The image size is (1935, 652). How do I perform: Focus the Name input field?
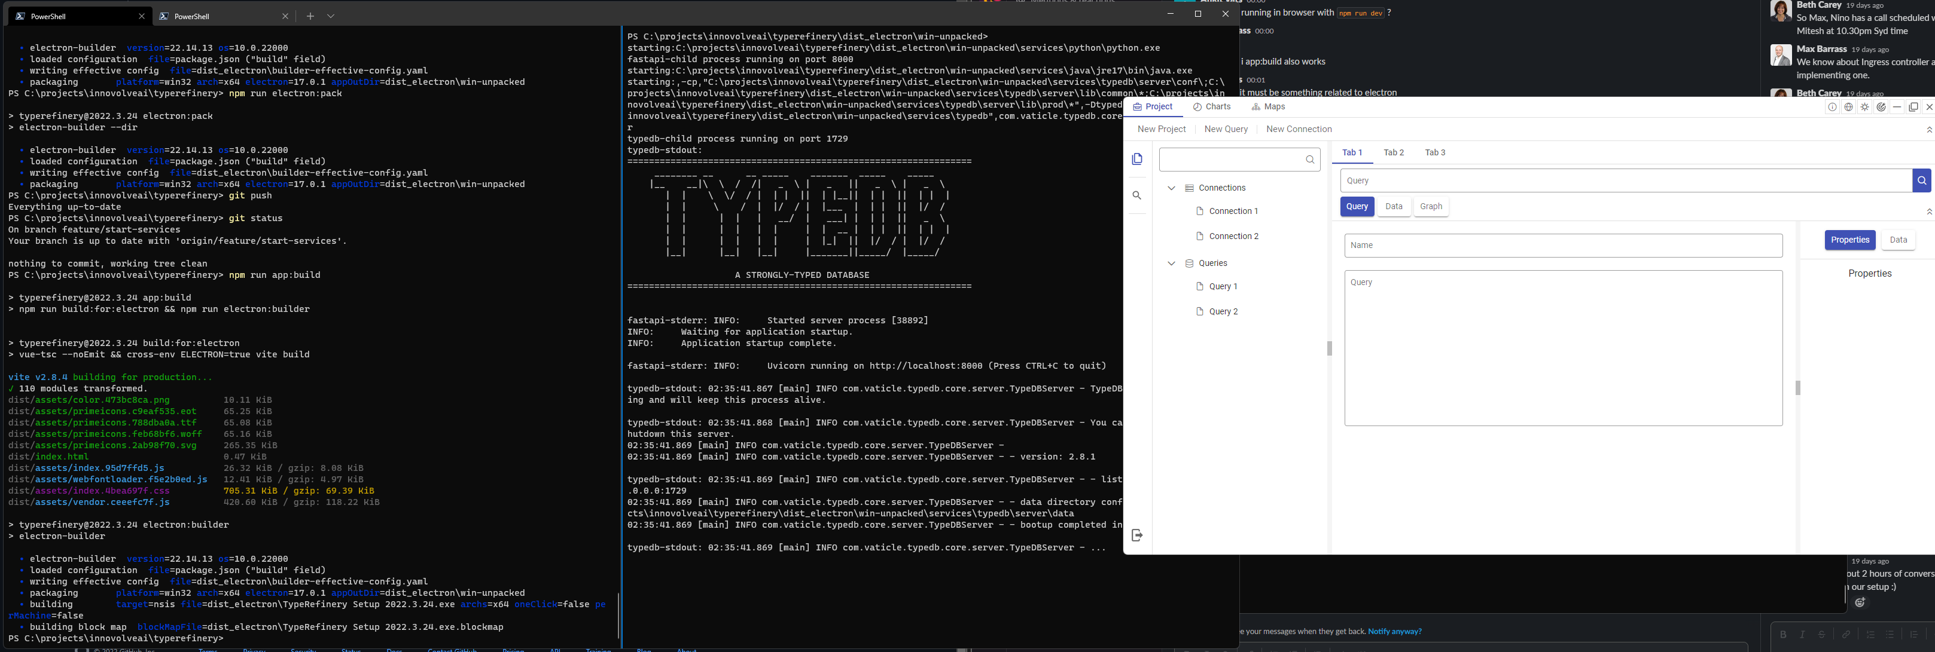tap(1563, 246)
